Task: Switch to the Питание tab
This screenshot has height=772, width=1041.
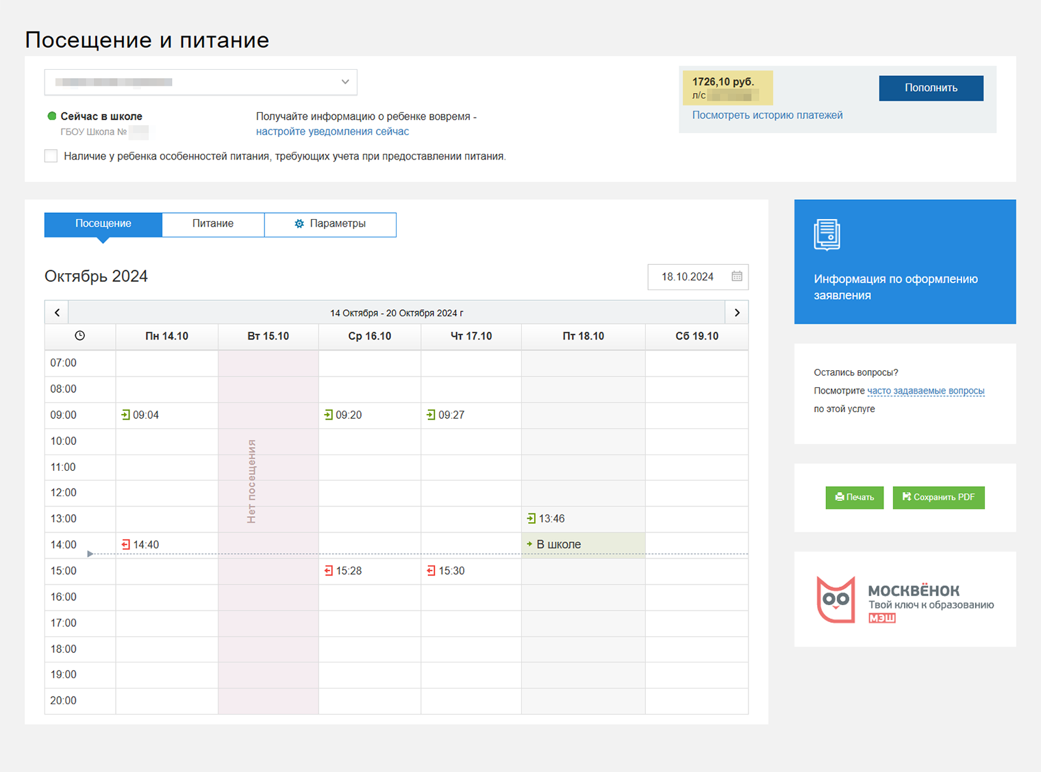Action: click(213, 224)
